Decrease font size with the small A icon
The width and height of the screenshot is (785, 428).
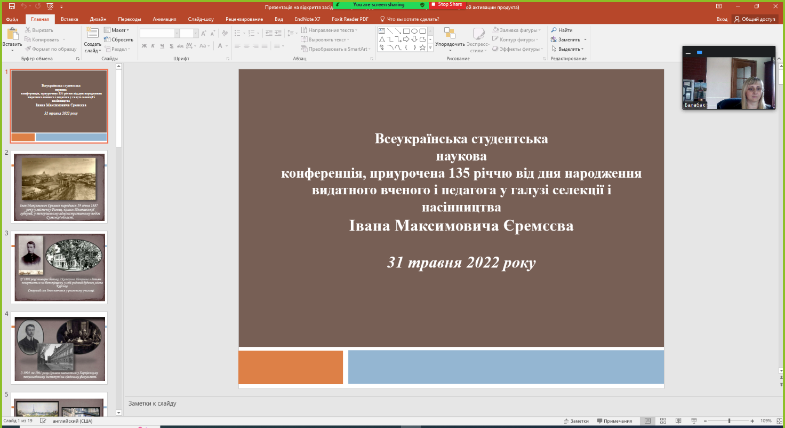click(x=212, y=33)
